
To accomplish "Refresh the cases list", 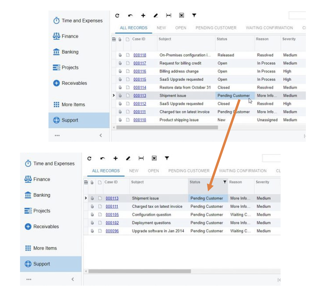I will [x=117, y=15].
